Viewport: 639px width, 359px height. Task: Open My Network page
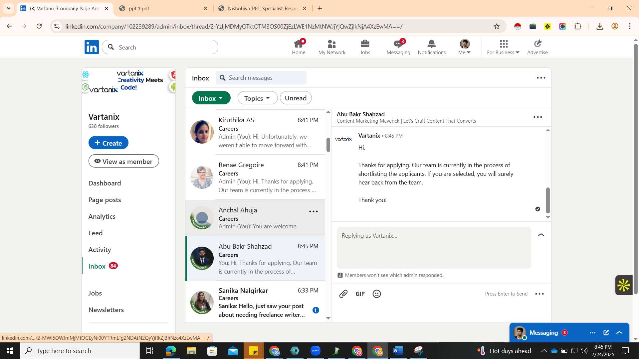tap(332, 47)
